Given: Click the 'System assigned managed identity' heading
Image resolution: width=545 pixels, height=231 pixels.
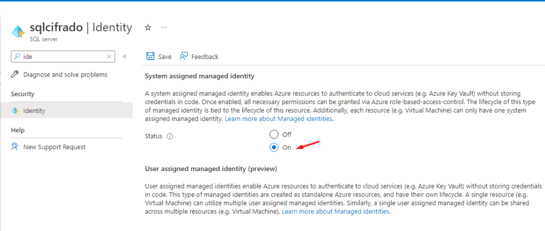Looking at the screenshot, I should (x=200, y=76).
